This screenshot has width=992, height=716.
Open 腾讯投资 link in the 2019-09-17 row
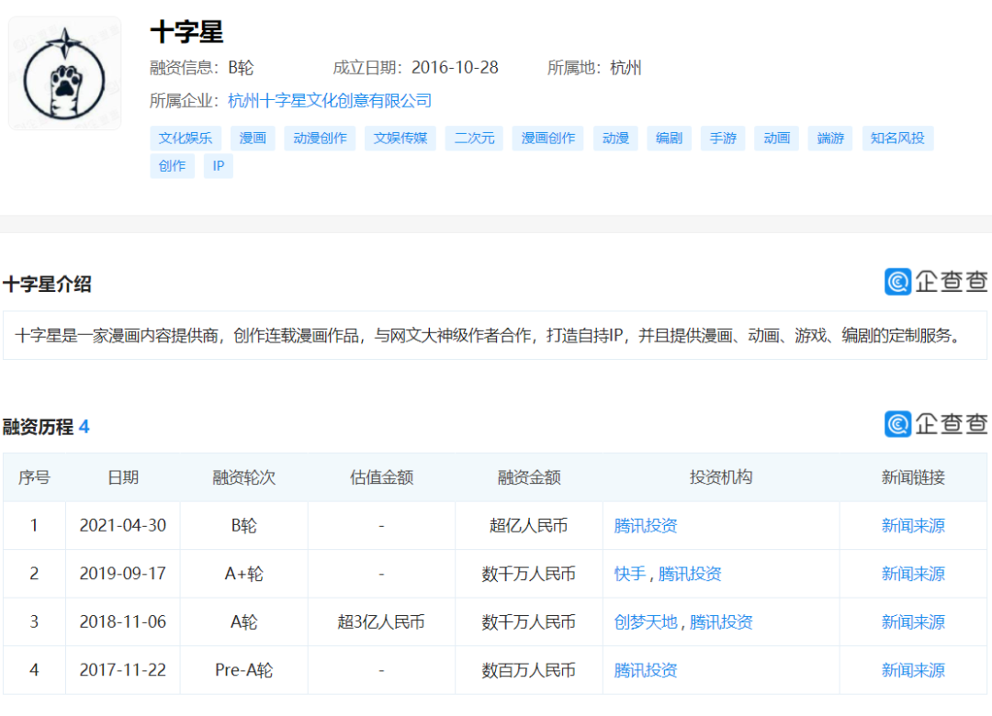point(690,574)
